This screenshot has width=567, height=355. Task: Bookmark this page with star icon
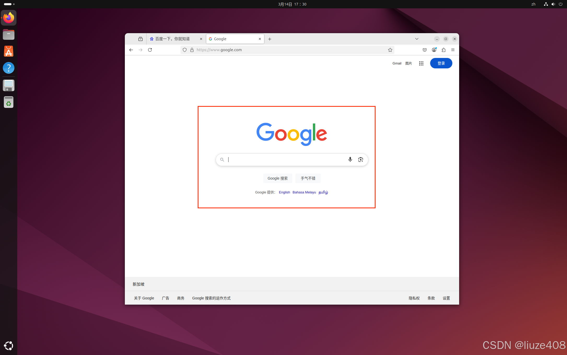coord(390,50)
